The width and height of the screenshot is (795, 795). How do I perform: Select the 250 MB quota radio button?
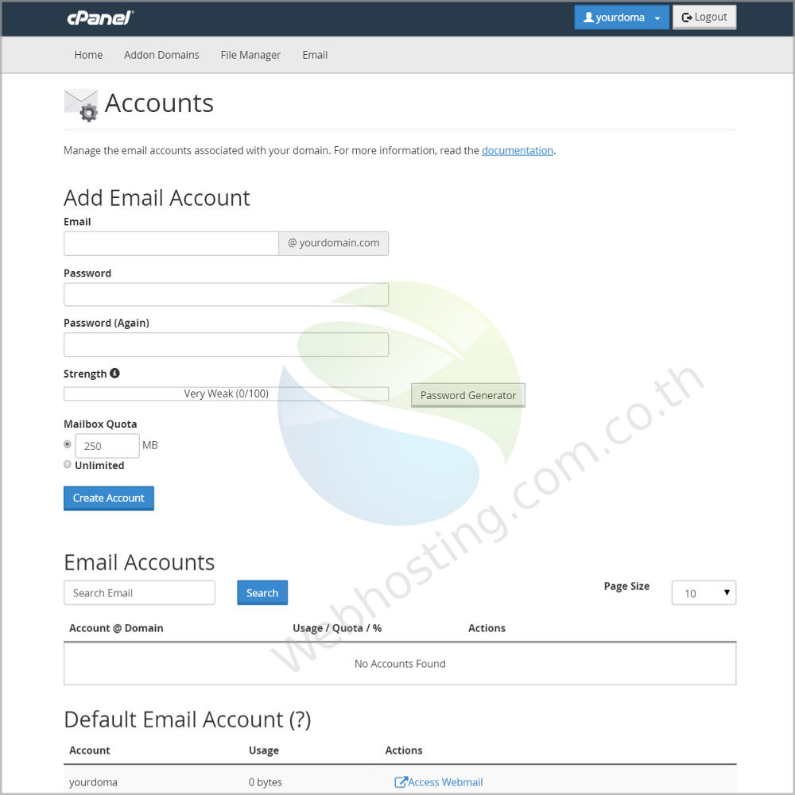67,444
